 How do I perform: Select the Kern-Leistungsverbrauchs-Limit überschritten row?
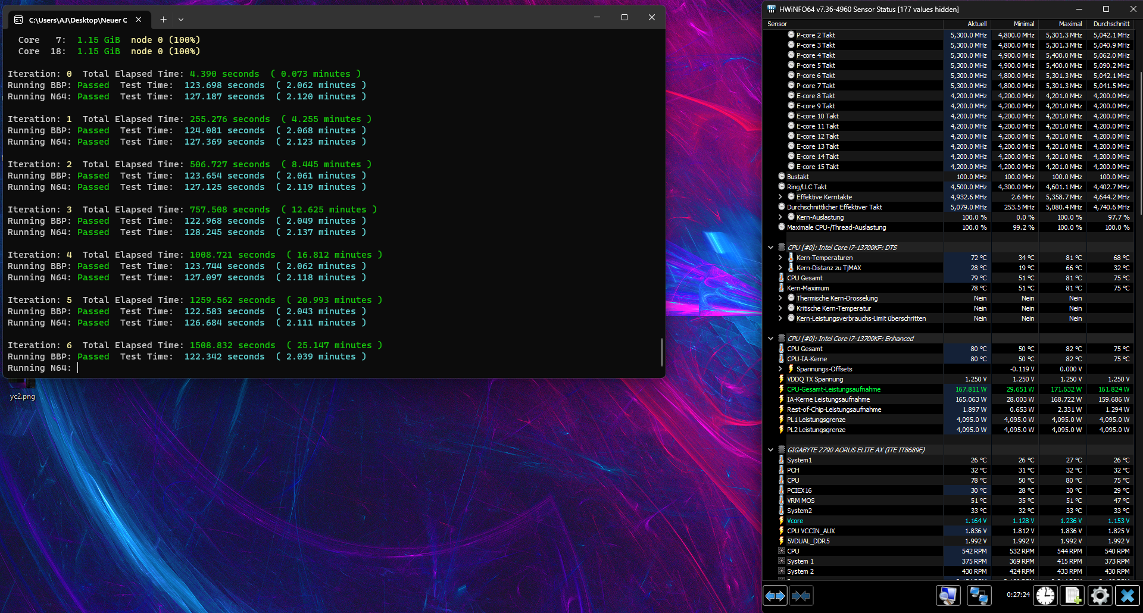tap(948, 318)
